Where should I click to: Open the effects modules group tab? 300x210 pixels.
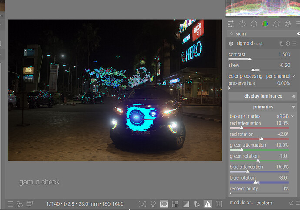[x=287, y=24]
